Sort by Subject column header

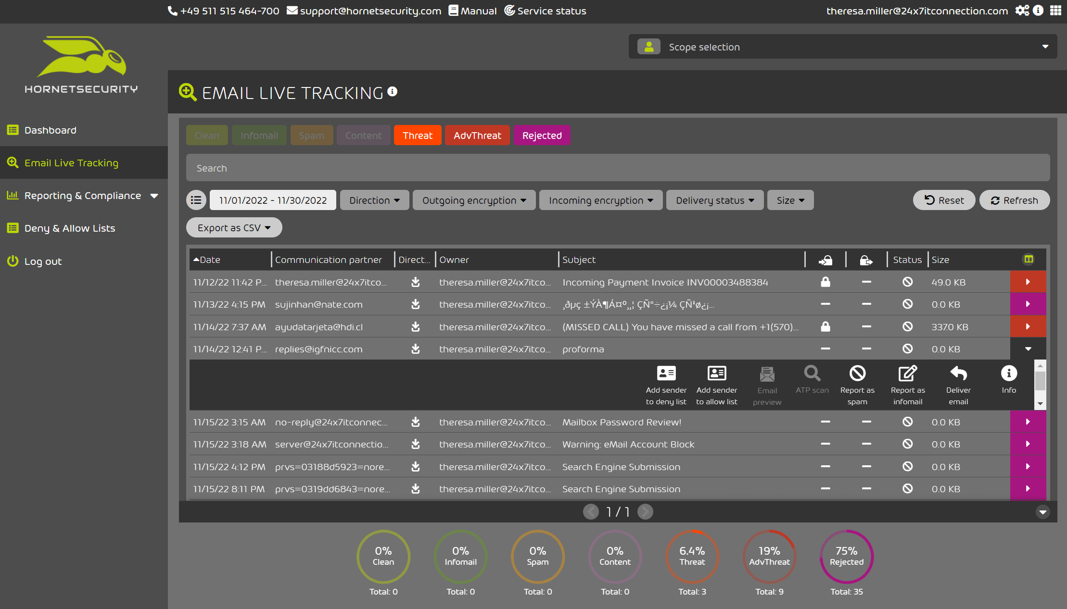pyautogui.click(x=681, y=260)
